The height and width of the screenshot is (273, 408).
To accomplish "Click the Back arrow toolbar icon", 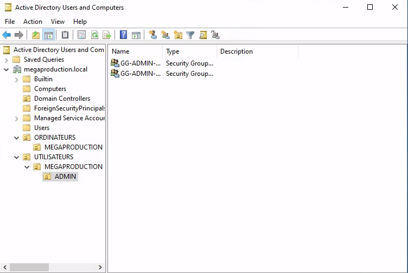I will click(x=7, y=35).
